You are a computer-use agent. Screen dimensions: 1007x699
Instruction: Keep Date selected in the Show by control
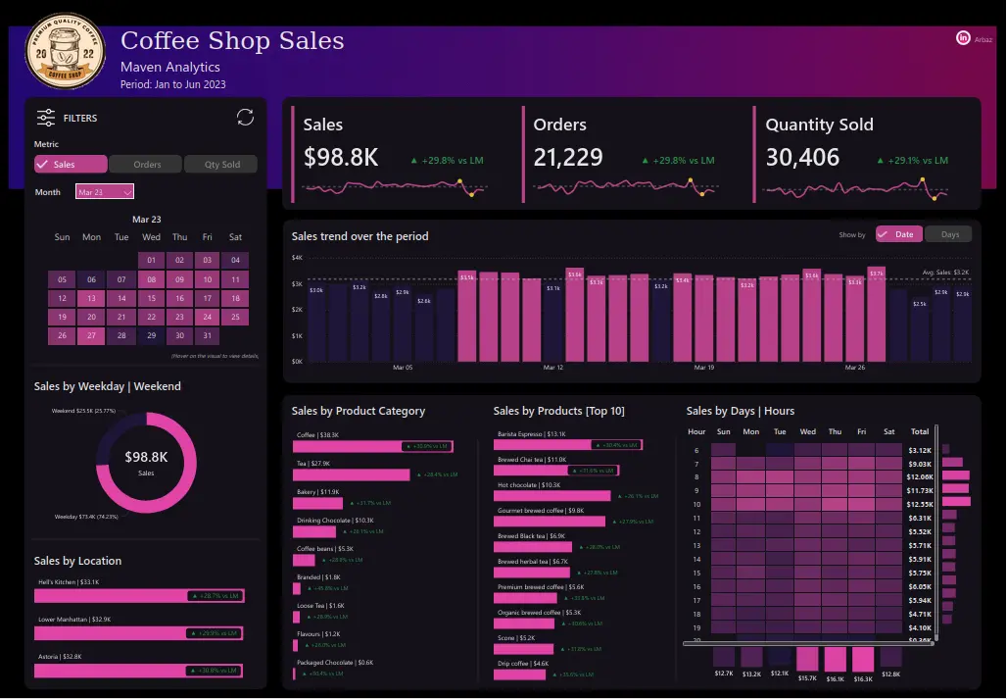coord(898,234)
